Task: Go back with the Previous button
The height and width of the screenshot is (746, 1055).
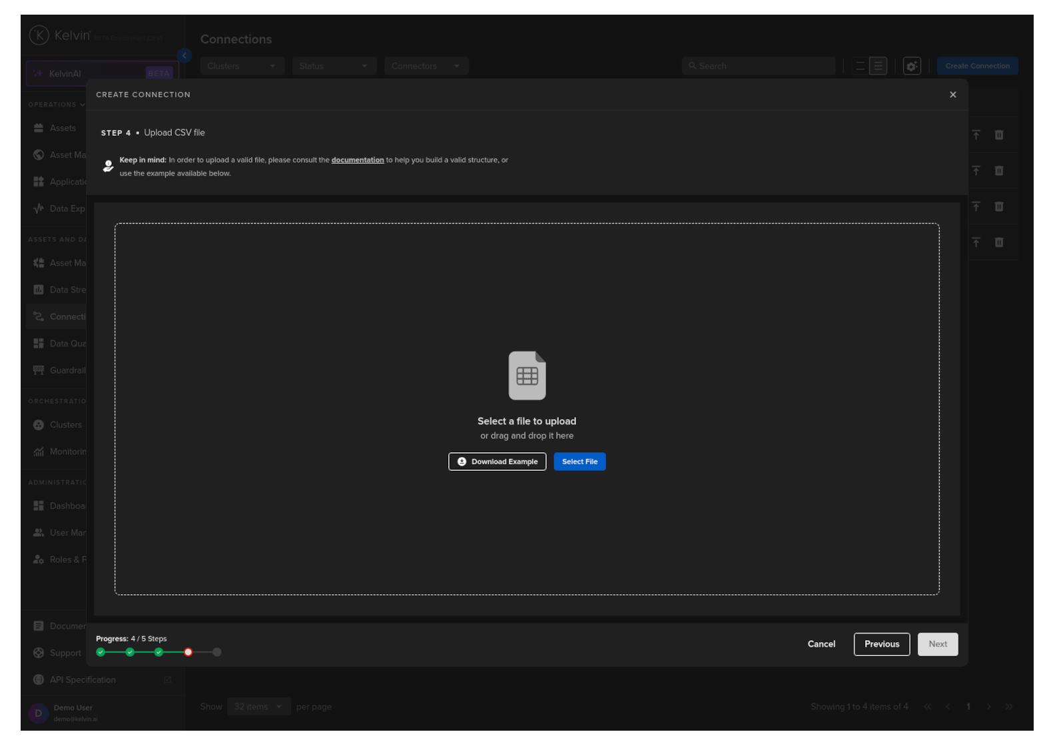Action: click(881, 644)
